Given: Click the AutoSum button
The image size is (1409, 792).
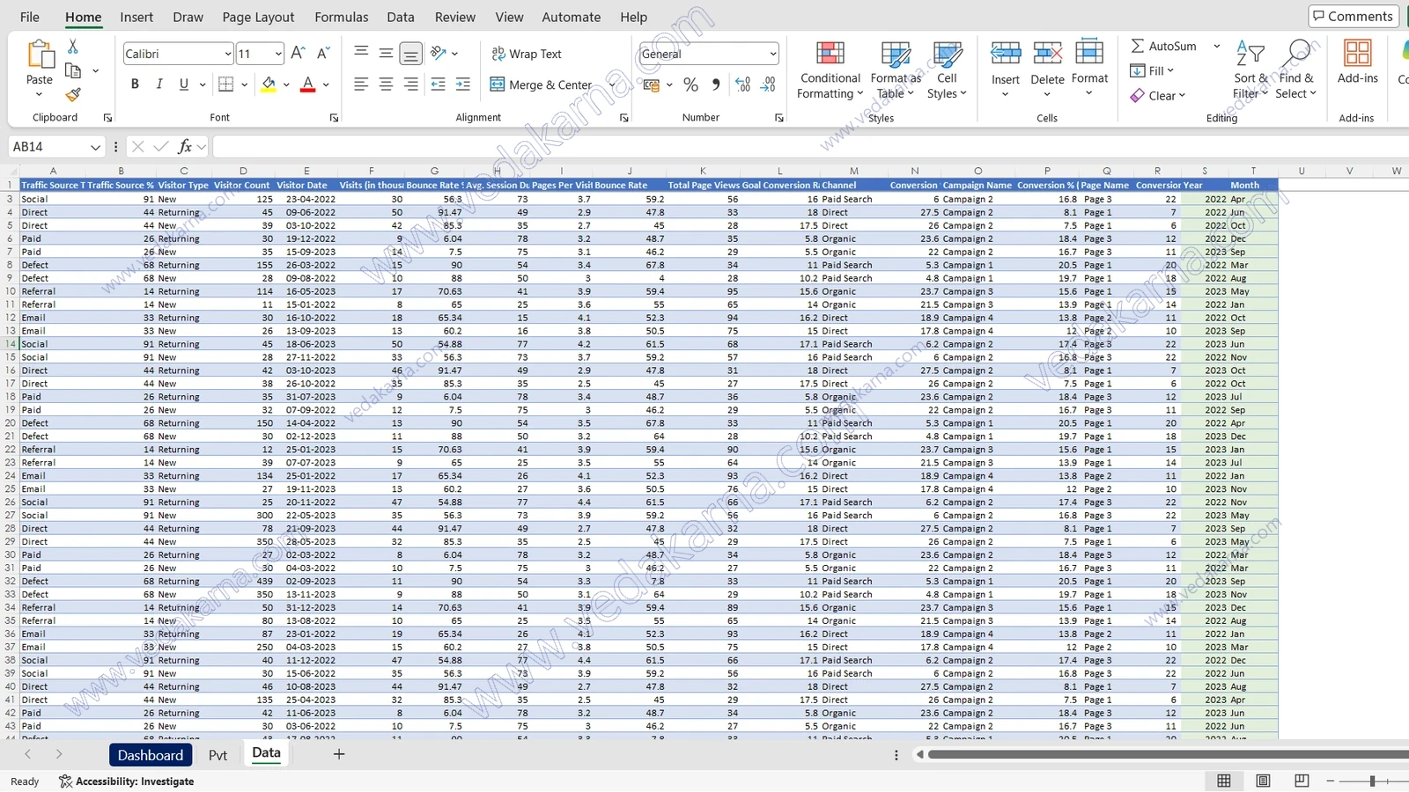Looking at the screenshot, I should (1164, 46).
